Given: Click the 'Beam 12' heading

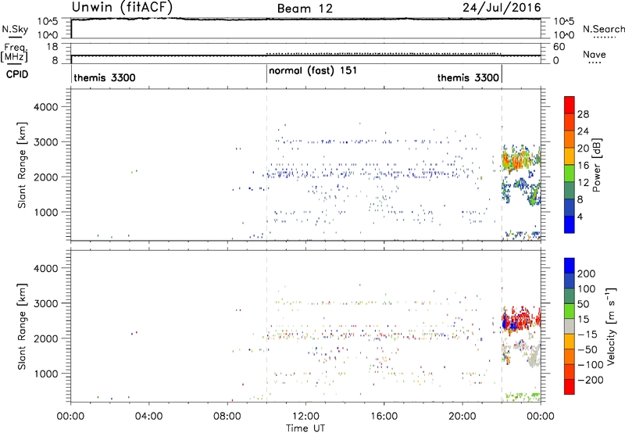Looking at the screenshot, I should (305, 9).
